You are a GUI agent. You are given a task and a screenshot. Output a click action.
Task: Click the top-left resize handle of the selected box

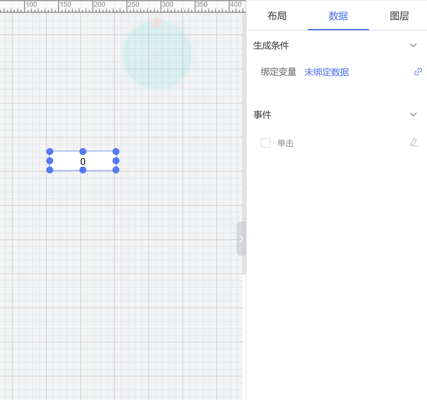[50, 152]
